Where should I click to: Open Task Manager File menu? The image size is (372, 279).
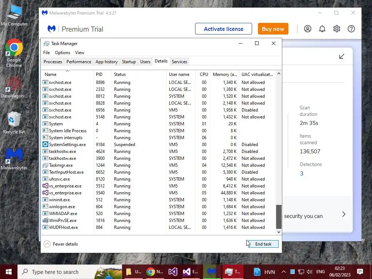pyautogui.click(x=46, y=53)
